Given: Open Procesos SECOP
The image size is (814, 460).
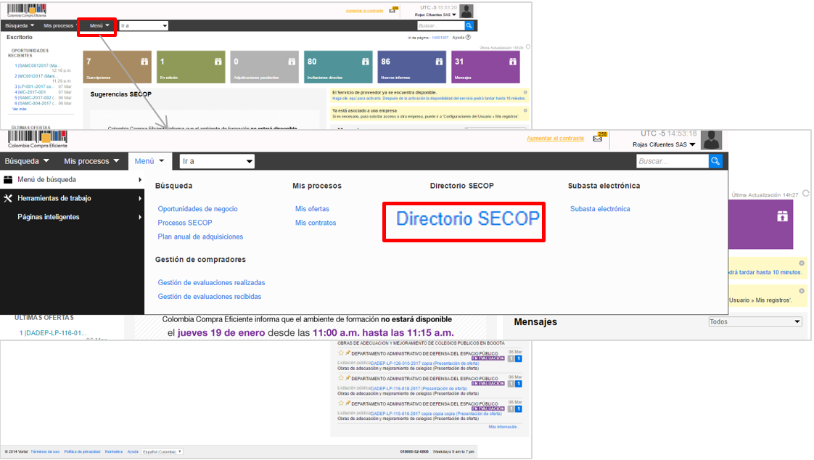Looking at the screenshot, I should pyautogui.click(x=185, y=223).
